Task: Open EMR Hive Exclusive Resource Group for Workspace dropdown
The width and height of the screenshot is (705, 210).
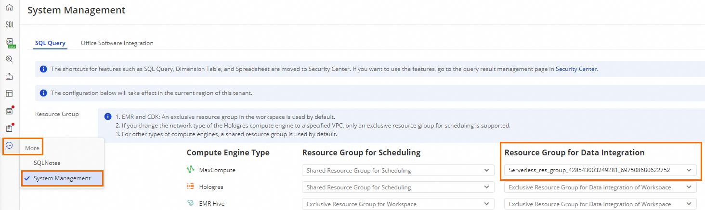Action: pyautogui.click(x=398, y=204)
